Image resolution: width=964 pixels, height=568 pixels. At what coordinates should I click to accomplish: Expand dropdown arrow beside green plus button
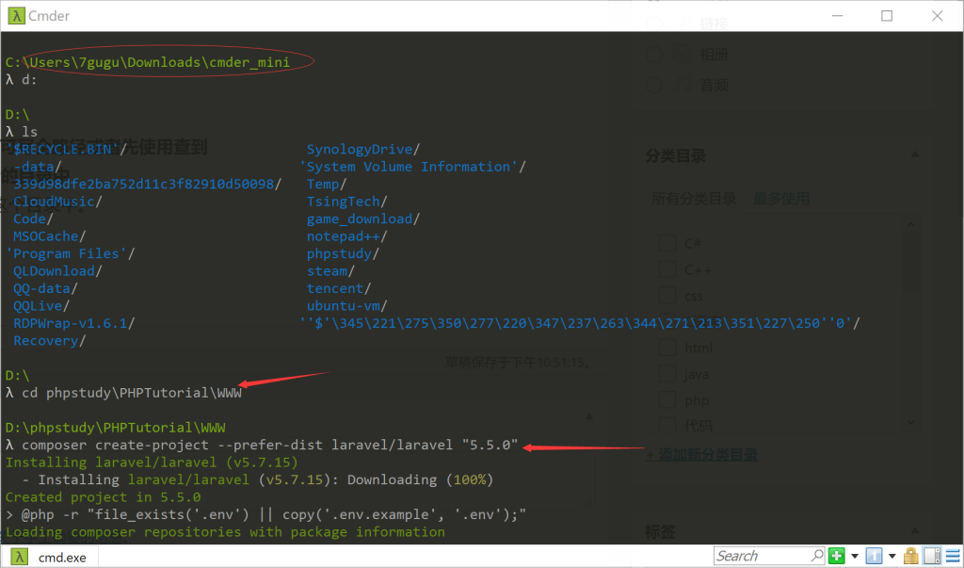click(x=854, y=556)
